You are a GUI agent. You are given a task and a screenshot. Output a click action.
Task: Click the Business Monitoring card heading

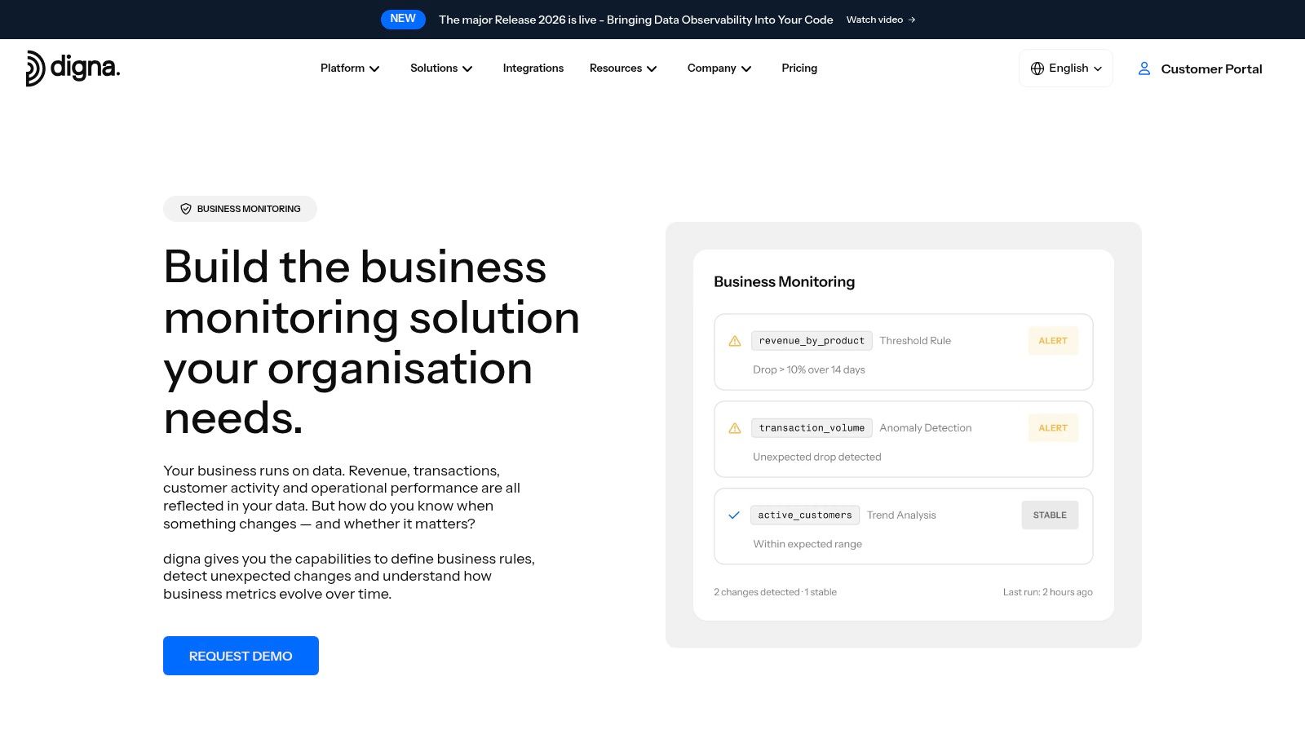point(785,282)
